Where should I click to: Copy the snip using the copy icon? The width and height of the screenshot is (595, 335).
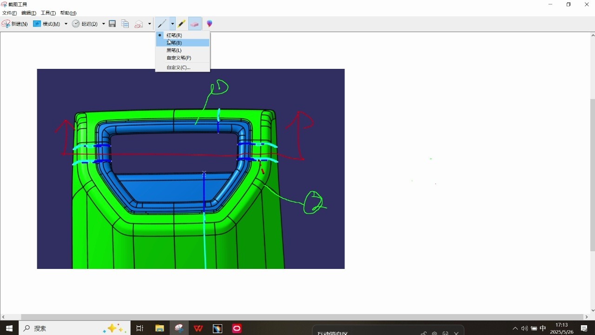[x=125, y=24]
